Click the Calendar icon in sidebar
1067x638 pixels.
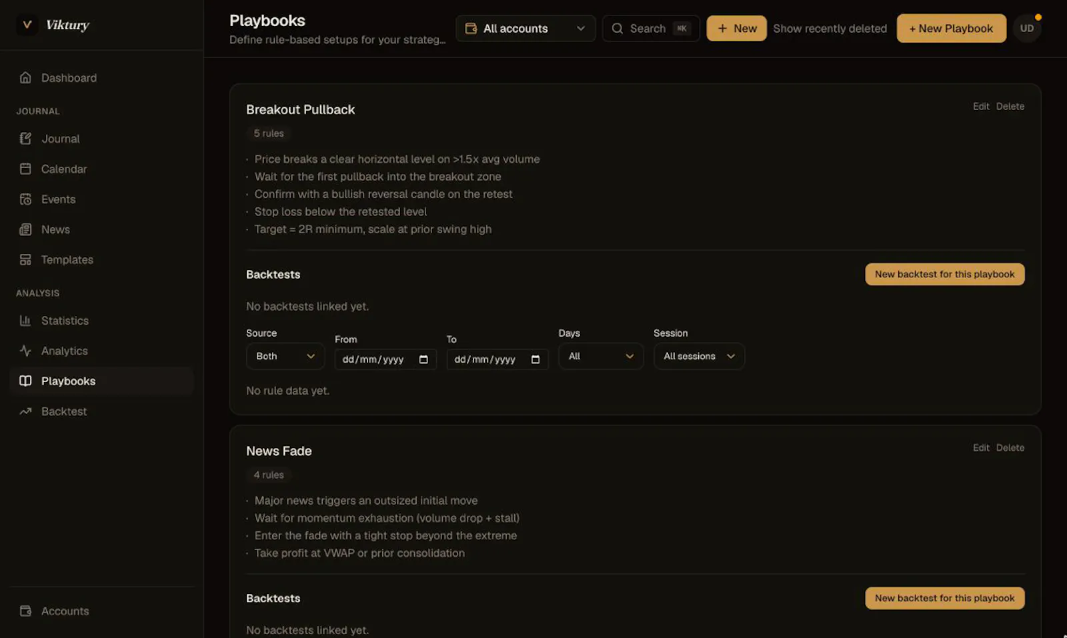[x=25, y=169]
